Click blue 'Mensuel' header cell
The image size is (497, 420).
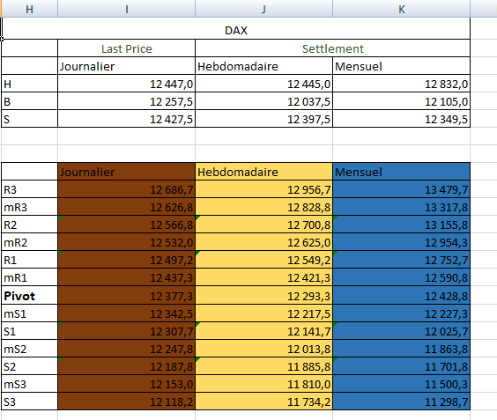coord(401,172)
